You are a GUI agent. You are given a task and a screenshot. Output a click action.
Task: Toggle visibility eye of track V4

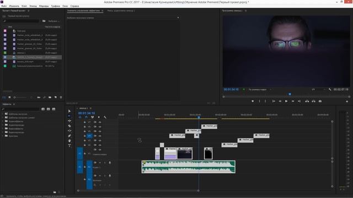[100, 136]
